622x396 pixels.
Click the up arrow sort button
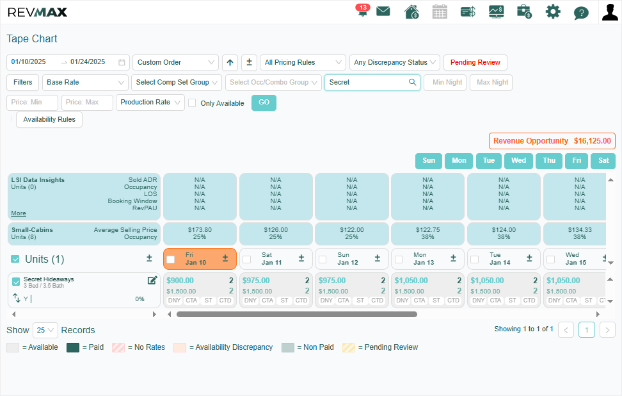coord(230,62)
